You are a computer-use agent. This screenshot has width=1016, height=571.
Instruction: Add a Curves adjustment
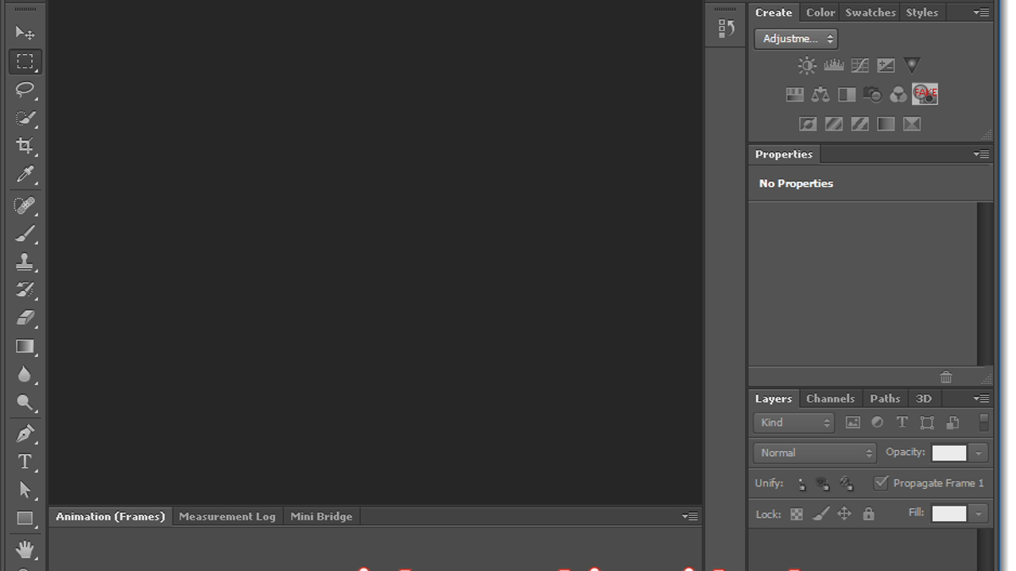[859, 65]
